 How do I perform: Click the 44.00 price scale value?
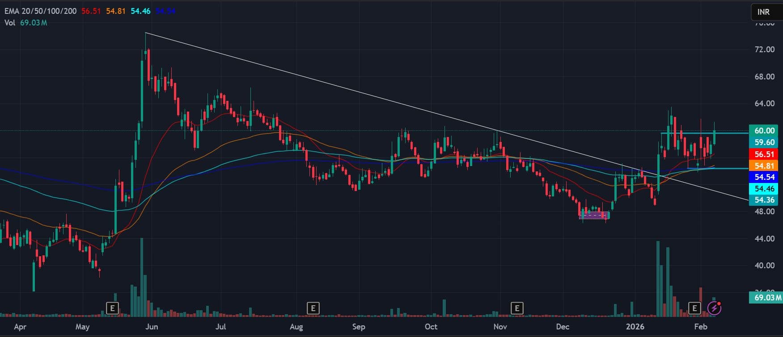765,239
